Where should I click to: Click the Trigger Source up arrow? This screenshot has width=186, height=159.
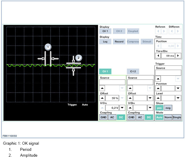[158, 78]
